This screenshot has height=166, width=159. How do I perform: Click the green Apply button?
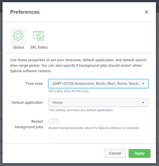point(140,153)
